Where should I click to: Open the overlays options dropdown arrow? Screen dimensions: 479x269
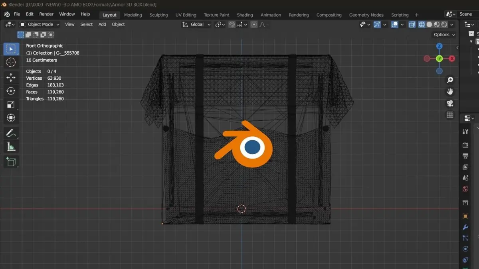[x=402, y=24]
